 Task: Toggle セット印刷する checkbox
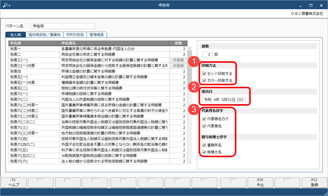click(204, 73)
